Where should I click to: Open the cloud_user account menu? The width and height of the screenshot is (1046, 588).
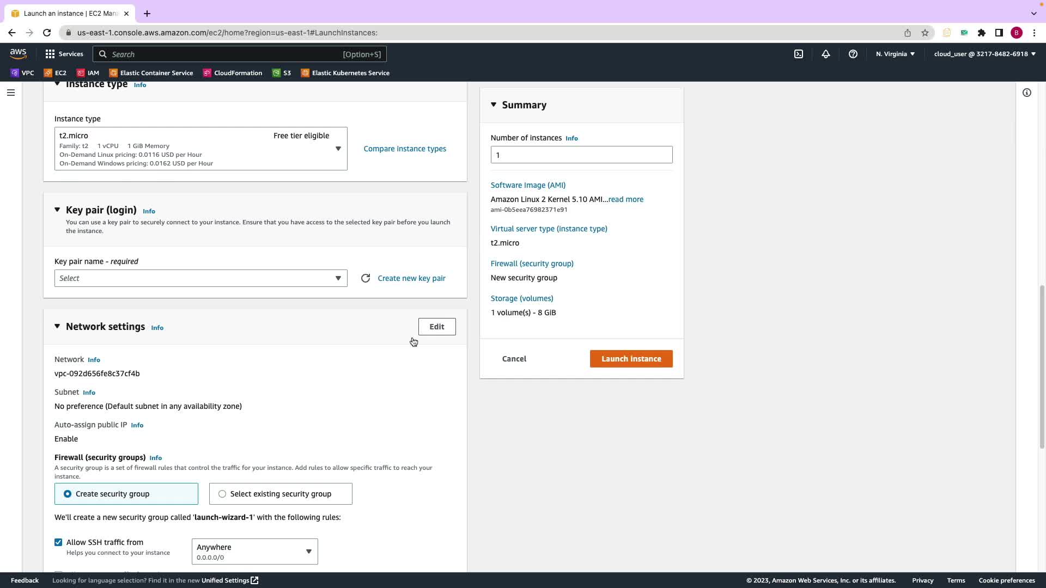point(984,54)
